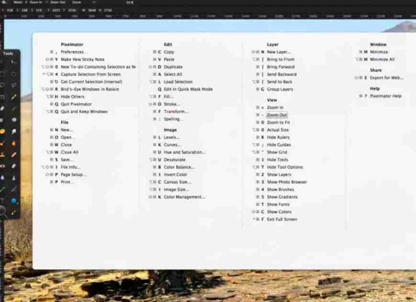This screenshot has width=416, height=302.
Task: Choose Make New Sticky Note
Action: click(x=82, y=59)
